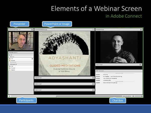Maximize the Camera and Voice pod
151x113 pixels.
pos(32,30)
